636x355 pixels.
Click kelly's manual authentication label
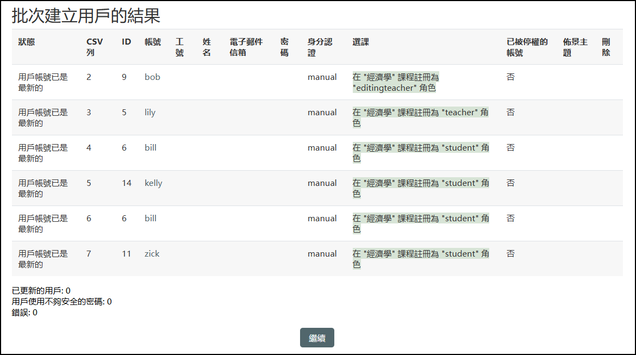click(322, 183)
